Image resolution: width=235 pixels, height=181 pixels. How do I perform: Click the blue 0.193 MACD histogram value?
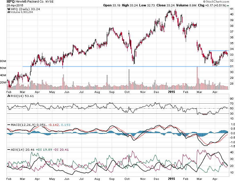pos(65,125)
